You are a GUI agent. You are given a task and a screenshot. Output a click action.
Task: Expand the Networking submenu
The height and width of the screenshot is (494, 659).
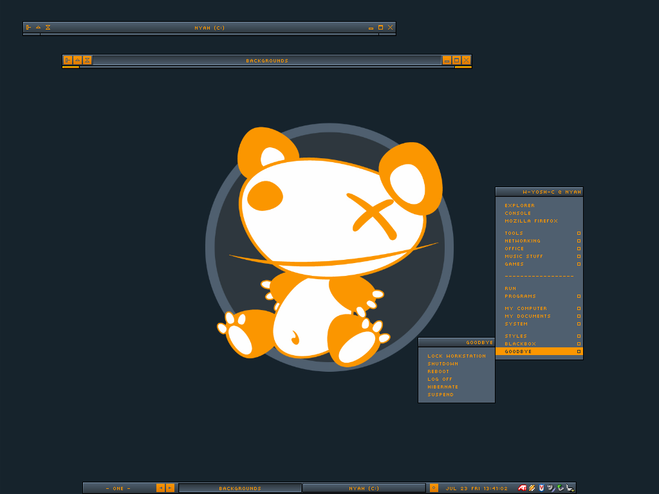click(x=539, y=241)
